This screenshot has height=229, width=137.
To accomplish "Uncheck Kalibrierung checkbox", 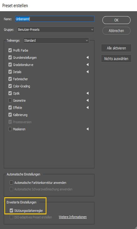I will pyautogui.click(x=10, y=115).
